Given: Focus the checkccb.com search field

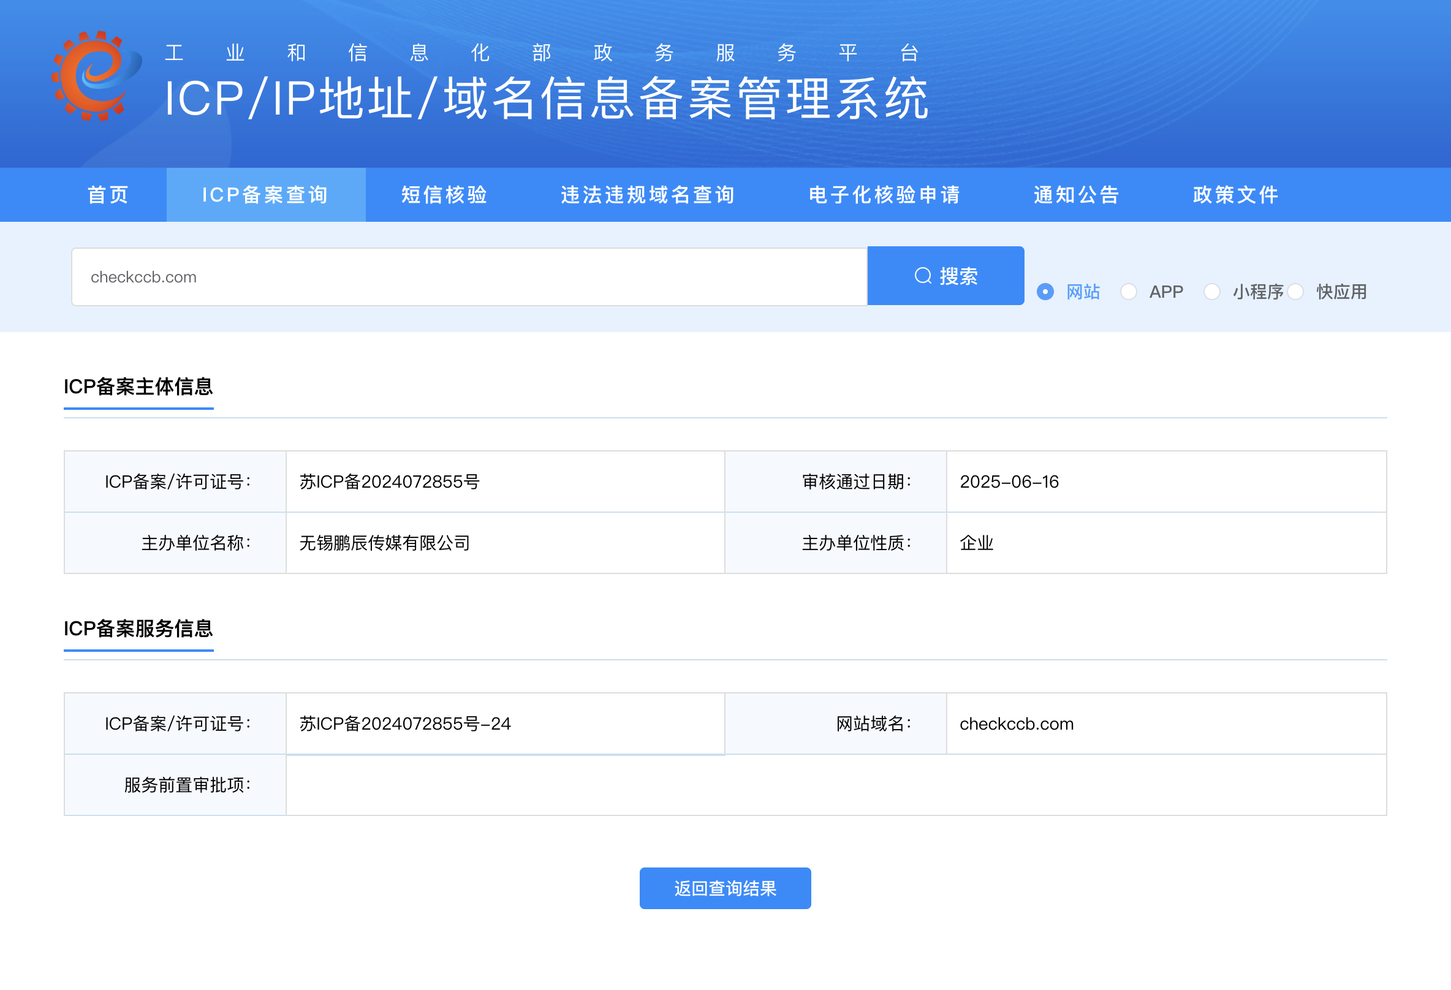Looking at the screenshot, I should (468, 276).
